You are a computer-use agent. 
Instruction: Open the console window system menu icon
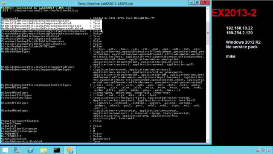click(3, 3)
